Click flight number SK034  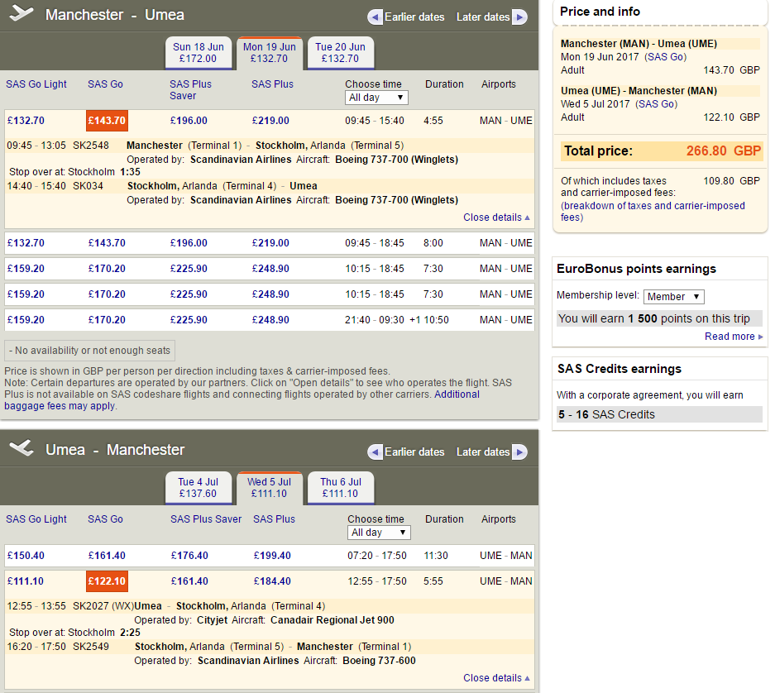(88, 186)
